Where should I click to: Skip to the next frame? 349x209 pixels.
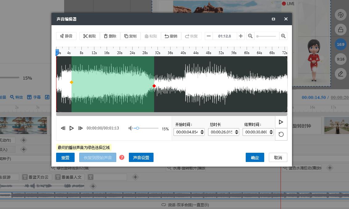click(x=80, y=128)
